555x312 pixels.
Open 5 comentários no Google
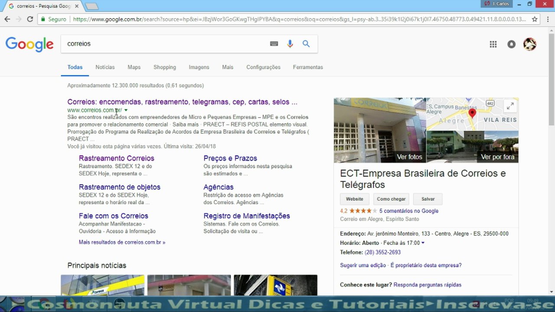point(409,211)
